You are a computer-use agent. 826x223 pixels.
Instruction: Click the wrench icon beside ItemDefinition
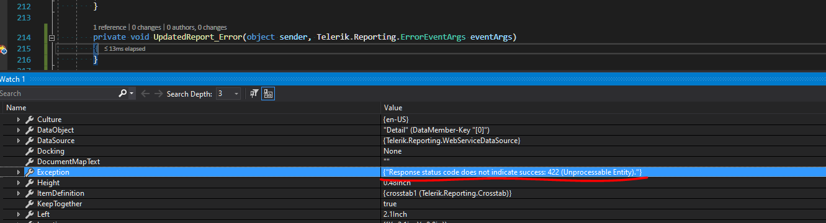pyautogui.click(x=29, y=193)
